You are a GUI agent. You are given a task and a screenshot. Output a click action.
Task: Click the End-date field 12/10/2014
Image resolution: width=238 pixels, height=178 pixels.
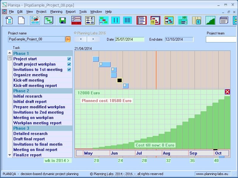pyautogui.click(x=179, y=39)
